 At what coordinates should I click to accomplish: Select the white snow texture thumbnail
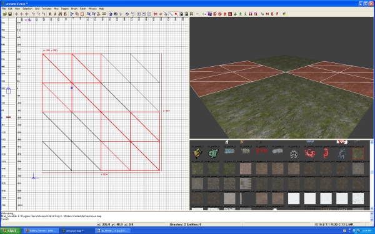pos(358,198)
